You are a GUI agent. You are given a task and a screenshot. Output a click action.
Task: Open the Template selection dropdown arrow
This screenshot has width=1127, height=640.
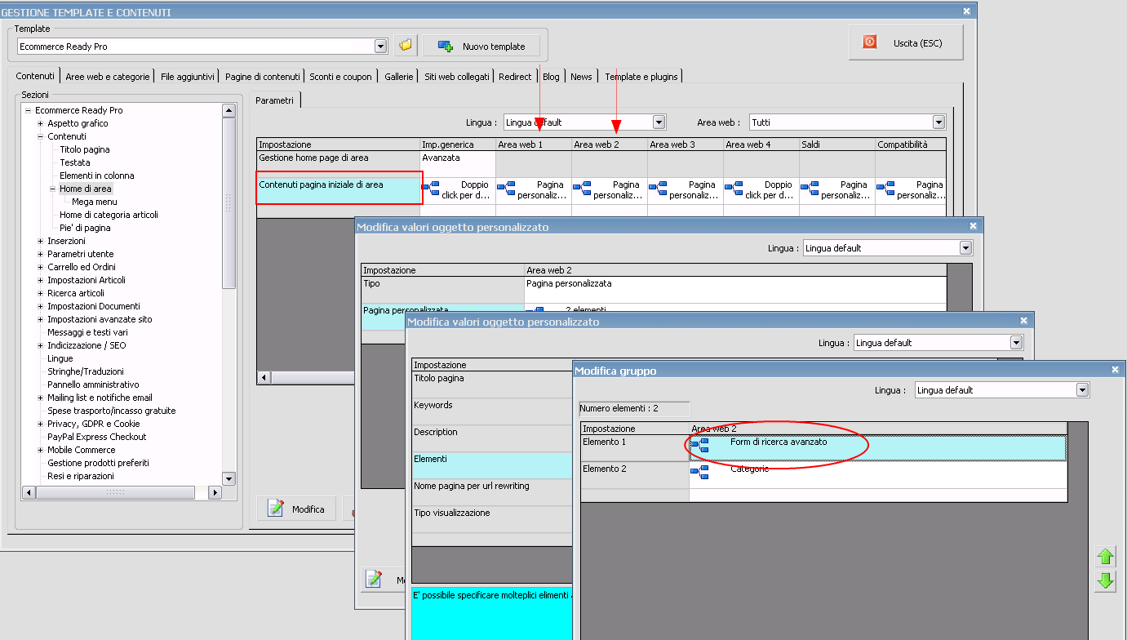(380, 47)
